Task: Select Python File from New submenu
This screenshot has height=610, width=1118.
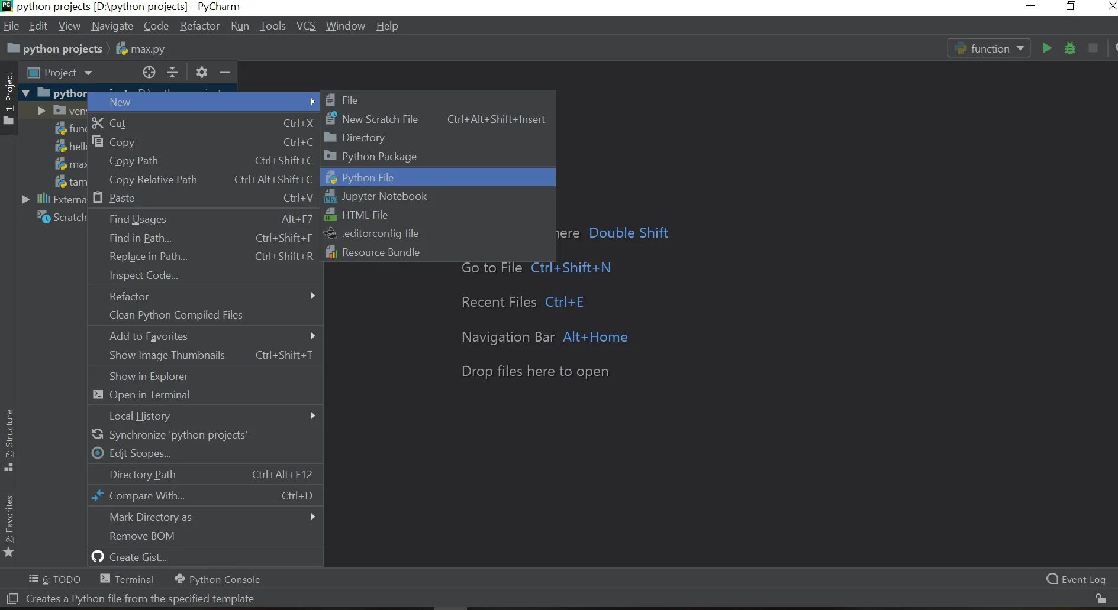Action: (438, 177)
